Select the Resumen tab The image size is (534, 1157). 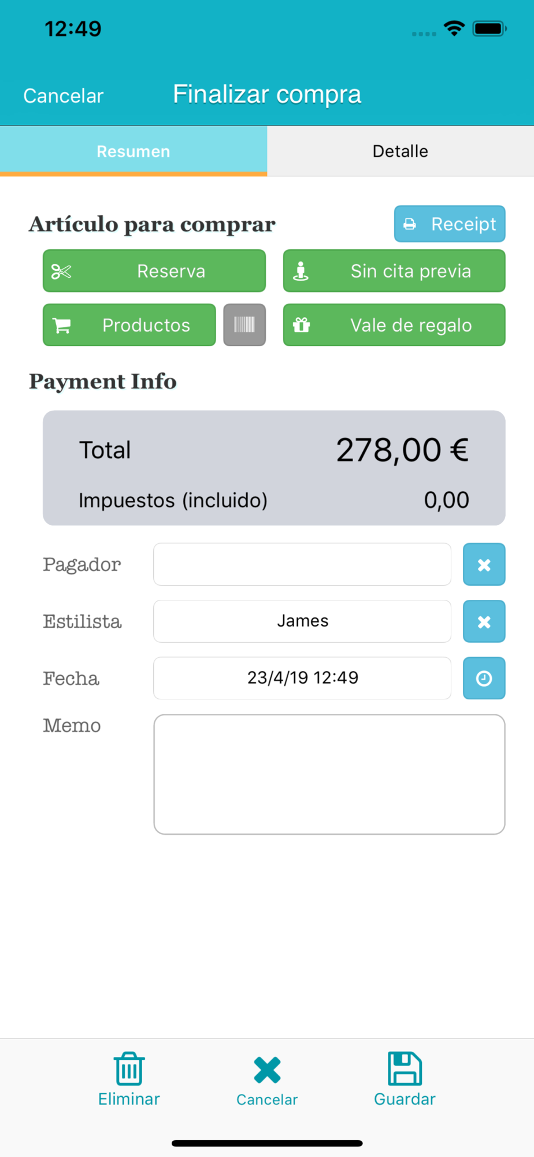133,151
